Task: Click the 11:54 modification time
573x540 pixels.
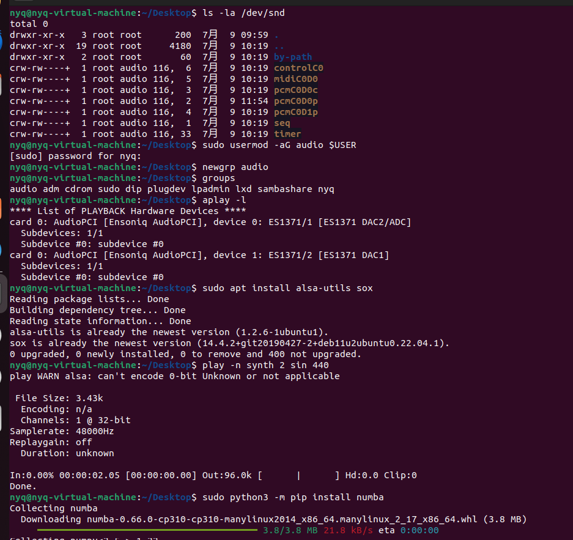Action: 254,101
